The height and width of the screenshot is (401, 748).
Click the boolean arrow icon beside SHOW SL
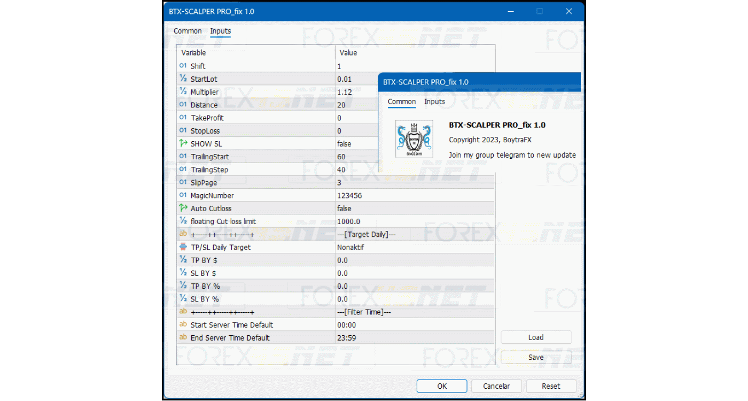pyautogui.click(x=183, y=143)
